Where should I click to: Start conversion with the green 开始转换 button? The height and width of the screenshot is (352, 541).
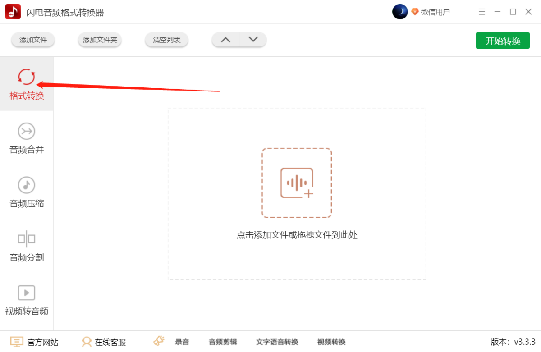503,41
